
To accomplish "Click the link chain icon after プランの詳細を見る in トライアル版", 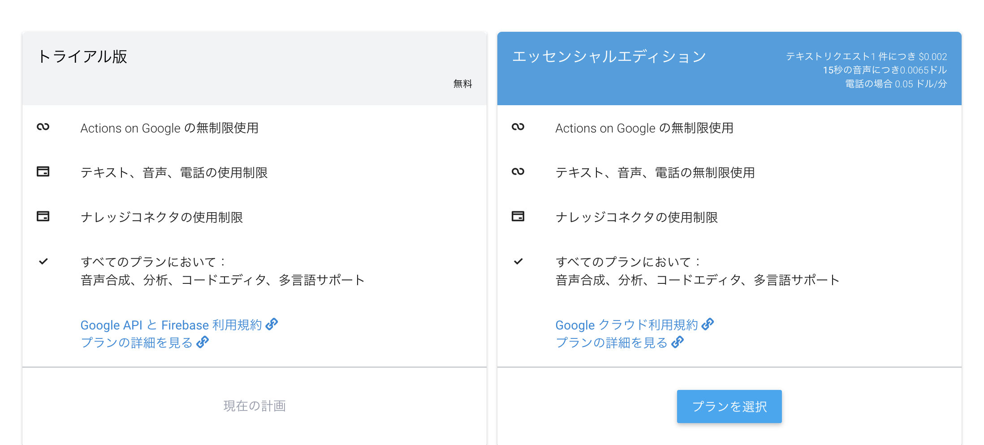I will click(203, 342).
